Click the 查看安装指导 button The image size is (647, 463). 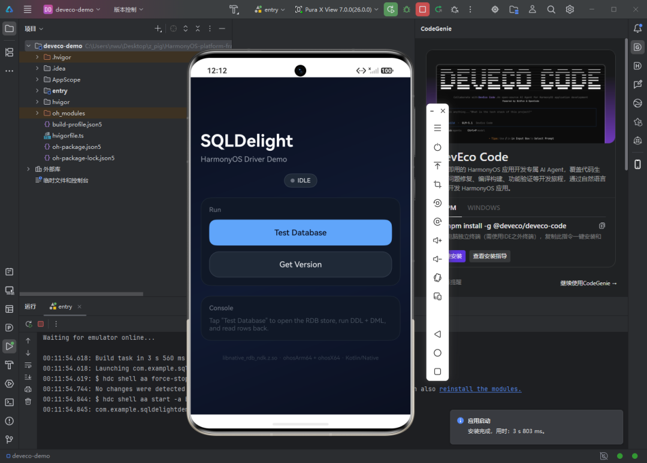(490, 256)
